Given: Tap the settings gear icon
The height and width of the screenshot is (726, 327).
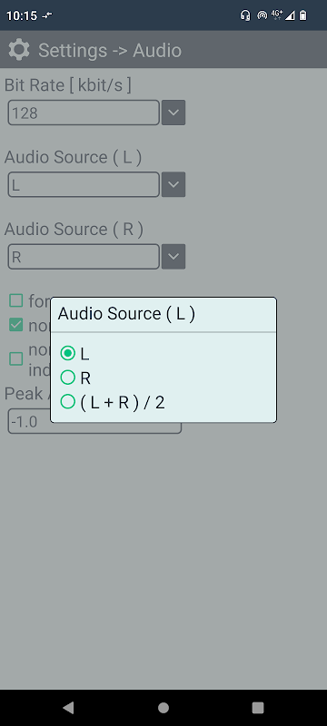Looking at the screenshot, I should click(x=19, y=50).
